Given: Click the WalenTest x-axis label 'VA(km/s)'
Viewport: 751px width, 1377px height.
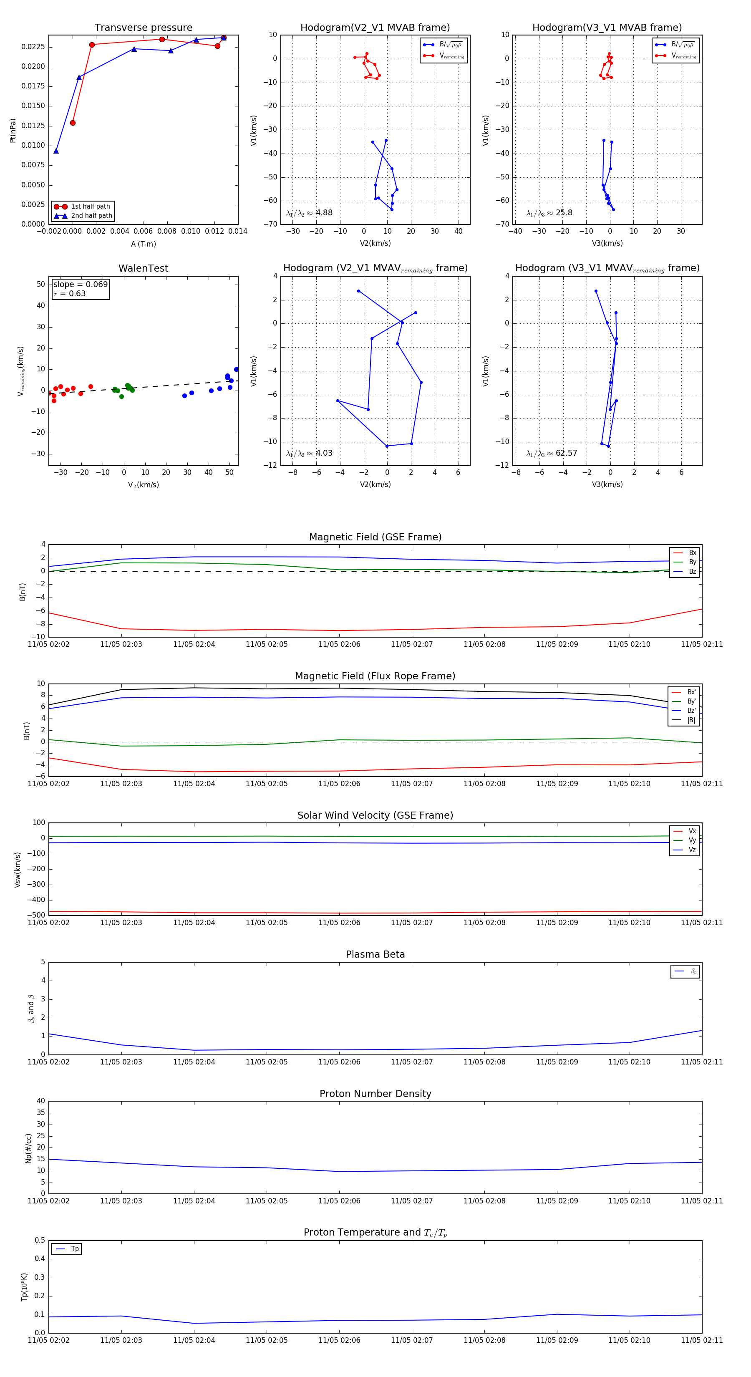Looking at the screenshot, I should pyautogui.click(x=143, y=485).
